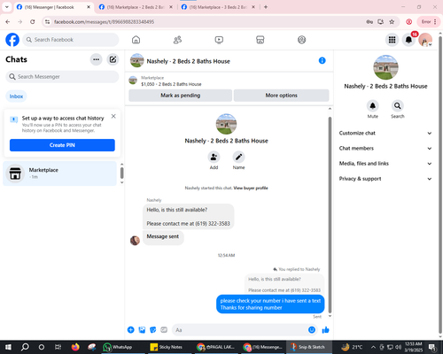The height and width of the screenshot is (354, 443).
Task: Attach a photo with image icon
Action: pyautogui.click(x=142, y=330)
